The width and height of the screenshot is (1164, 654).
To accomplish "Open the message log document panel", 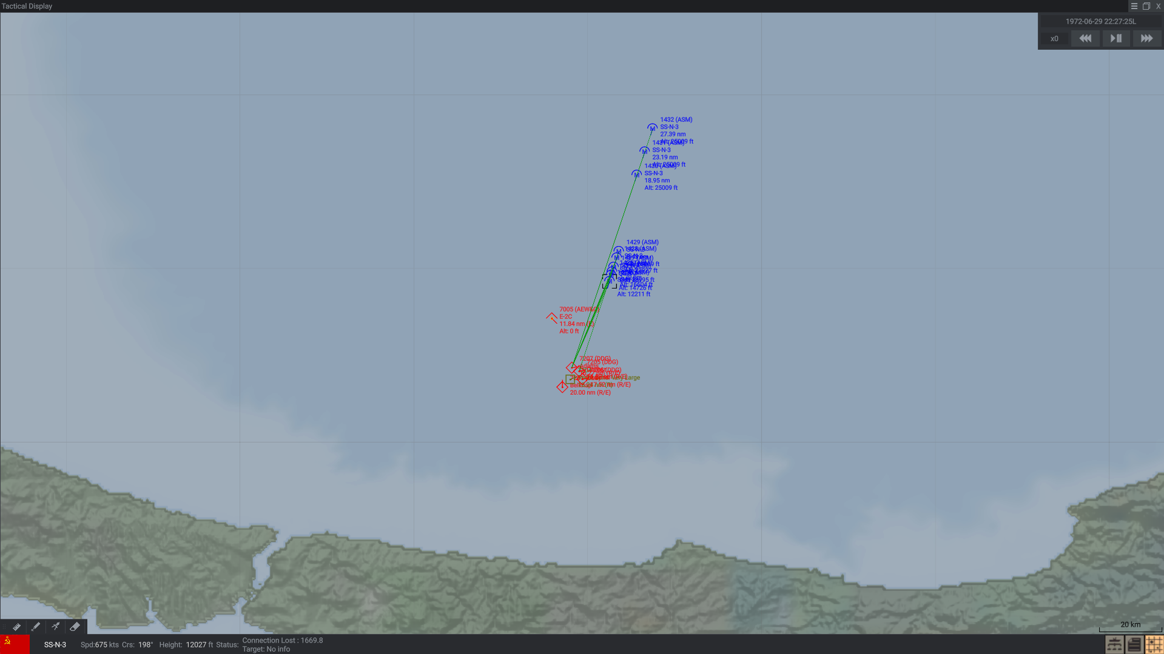I will (x=1134, y=644).
